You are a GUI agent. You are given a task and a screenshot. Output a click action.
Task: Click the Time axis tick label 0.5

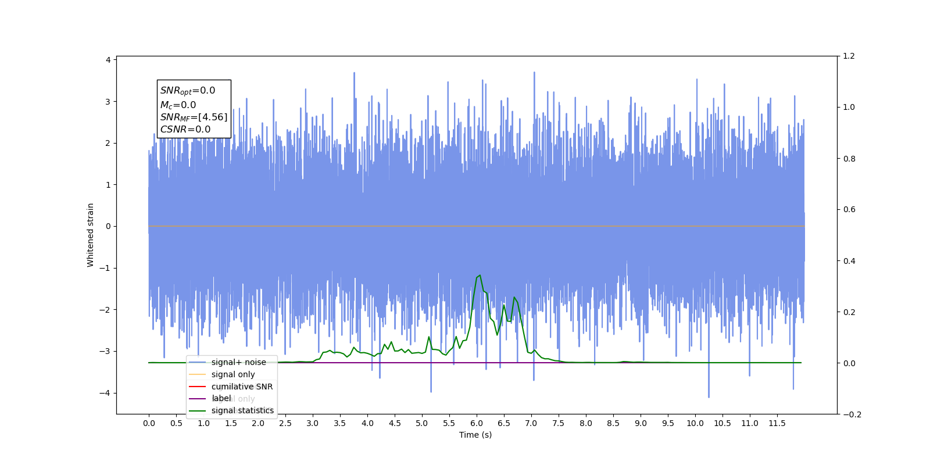pyautogui.click(x=176, y=423)
